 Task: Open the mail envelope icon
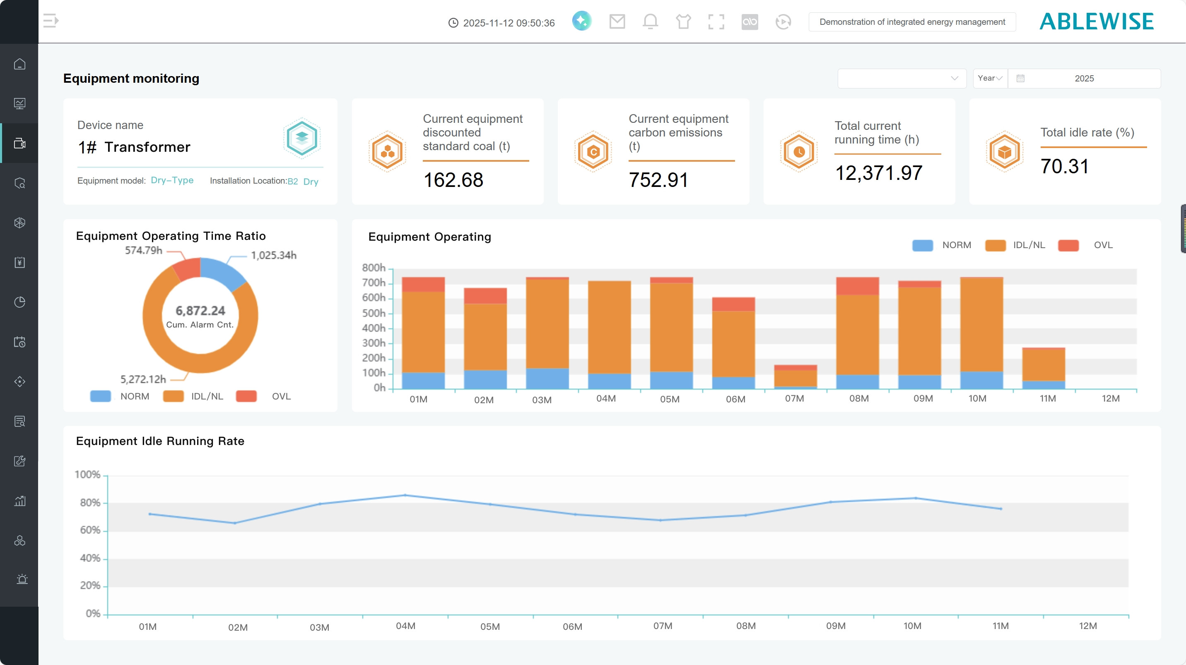tap(617, 22)
